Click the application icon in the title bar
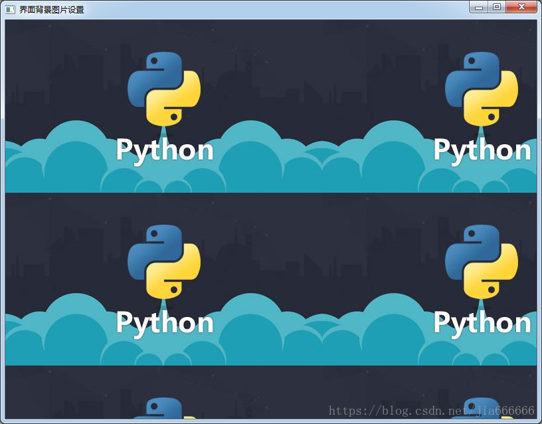Screen dimensions: 542x424 tap(9, 7)
